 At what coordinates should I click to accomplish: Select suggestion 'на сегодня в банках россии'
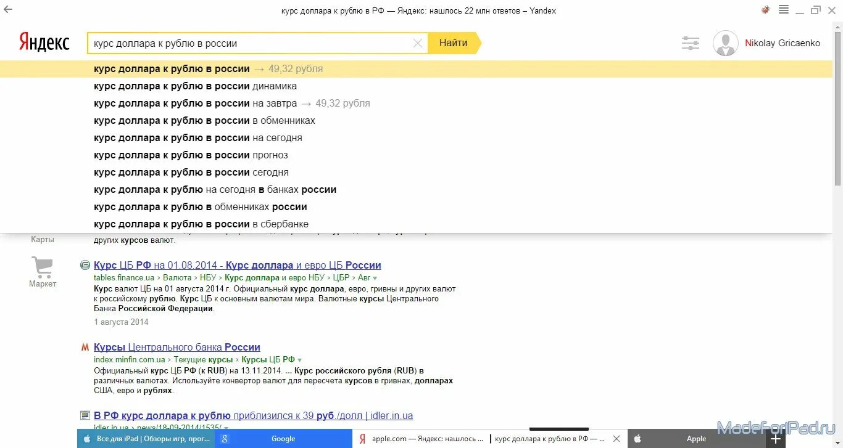(x=416, y=190)
